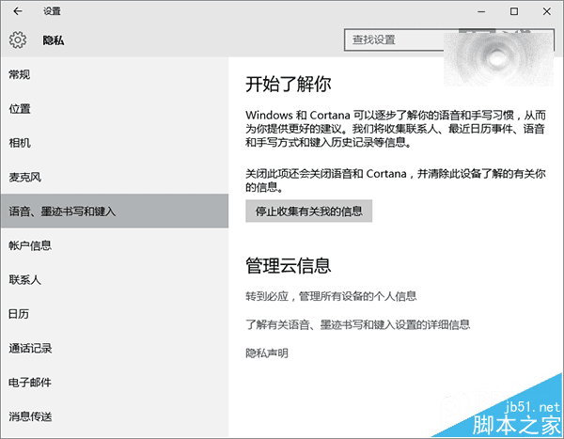564x439 pixels.
Task: Open 帐户信息 privacy page
Action: 30,245
